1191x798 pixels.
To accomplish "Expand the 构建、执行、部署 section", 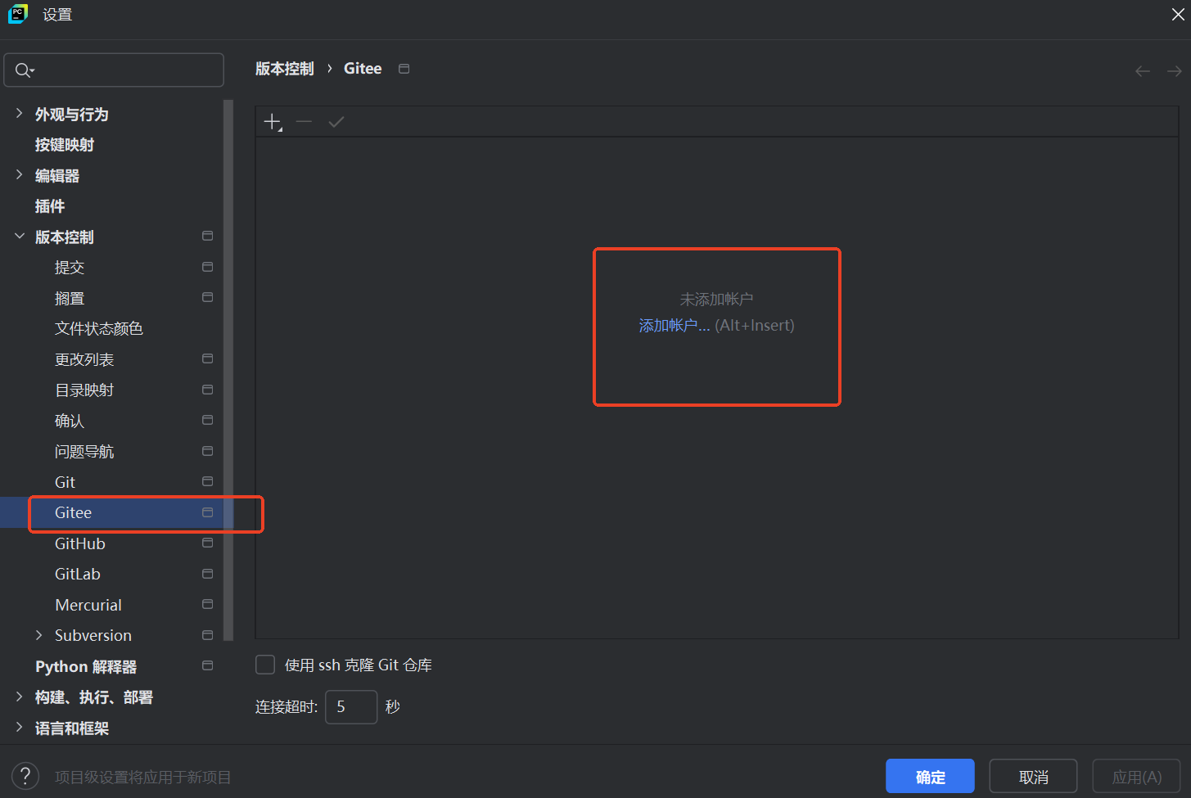I will pos(19,697).
